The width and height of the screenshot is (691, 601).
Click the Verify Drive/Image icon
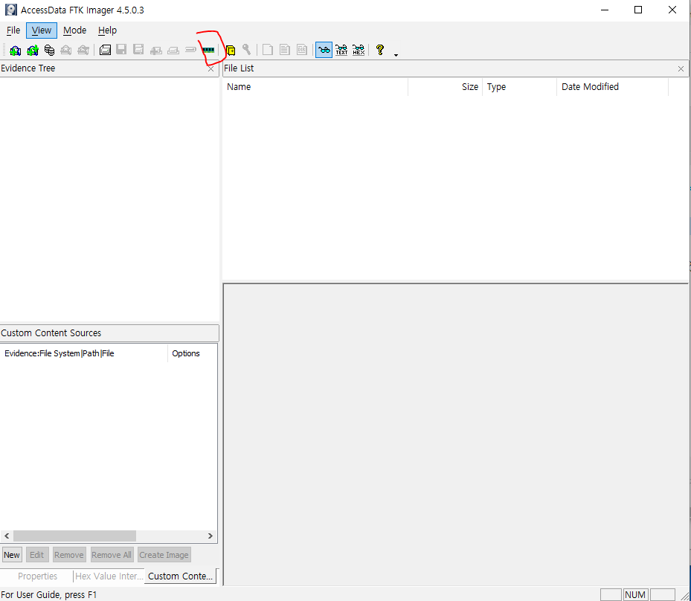(x=190, y=49)
